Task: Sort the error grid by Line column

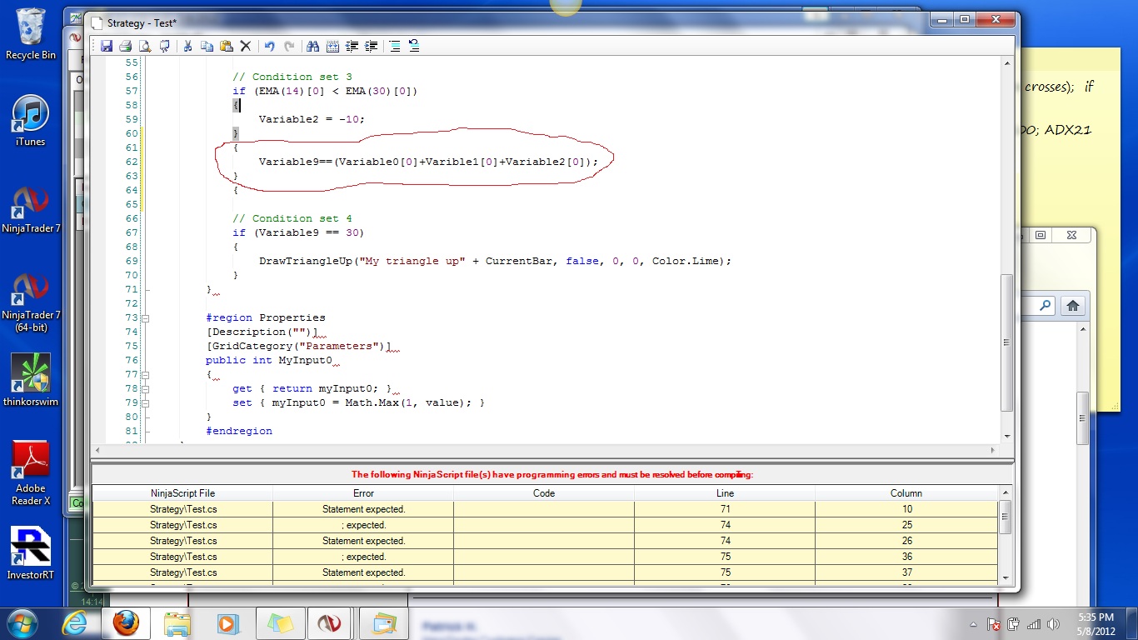Action: click(724, 493)
